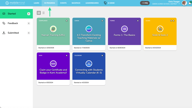The height and width of the screenshot is (108, 192).
Task: Click the Submitted download icon
Action: pos(4,33)
